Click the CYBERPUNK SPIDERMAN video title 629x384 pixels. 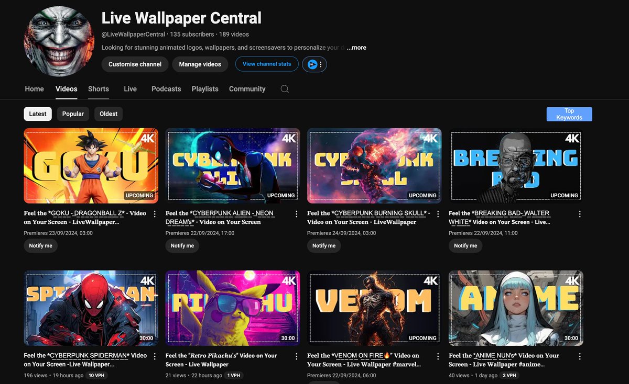[x=85, y=360]
